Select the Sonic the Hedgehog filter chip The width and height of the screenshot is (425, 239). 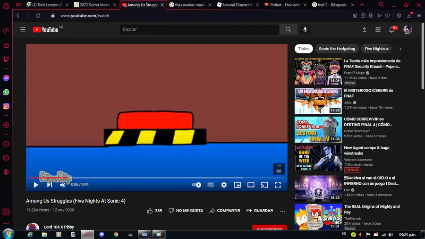pyautogui.click(x=337, y=49)
